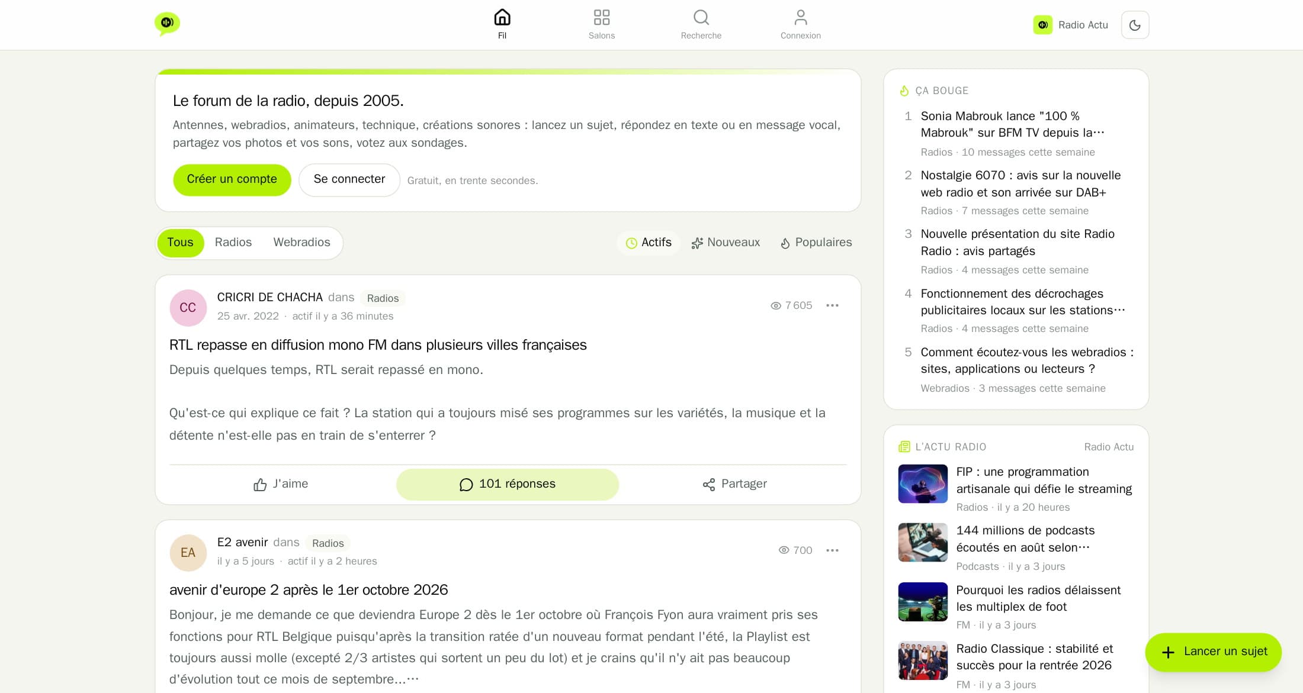
Task: Click the share icon beside Partager
Action: tap(709, 485)
